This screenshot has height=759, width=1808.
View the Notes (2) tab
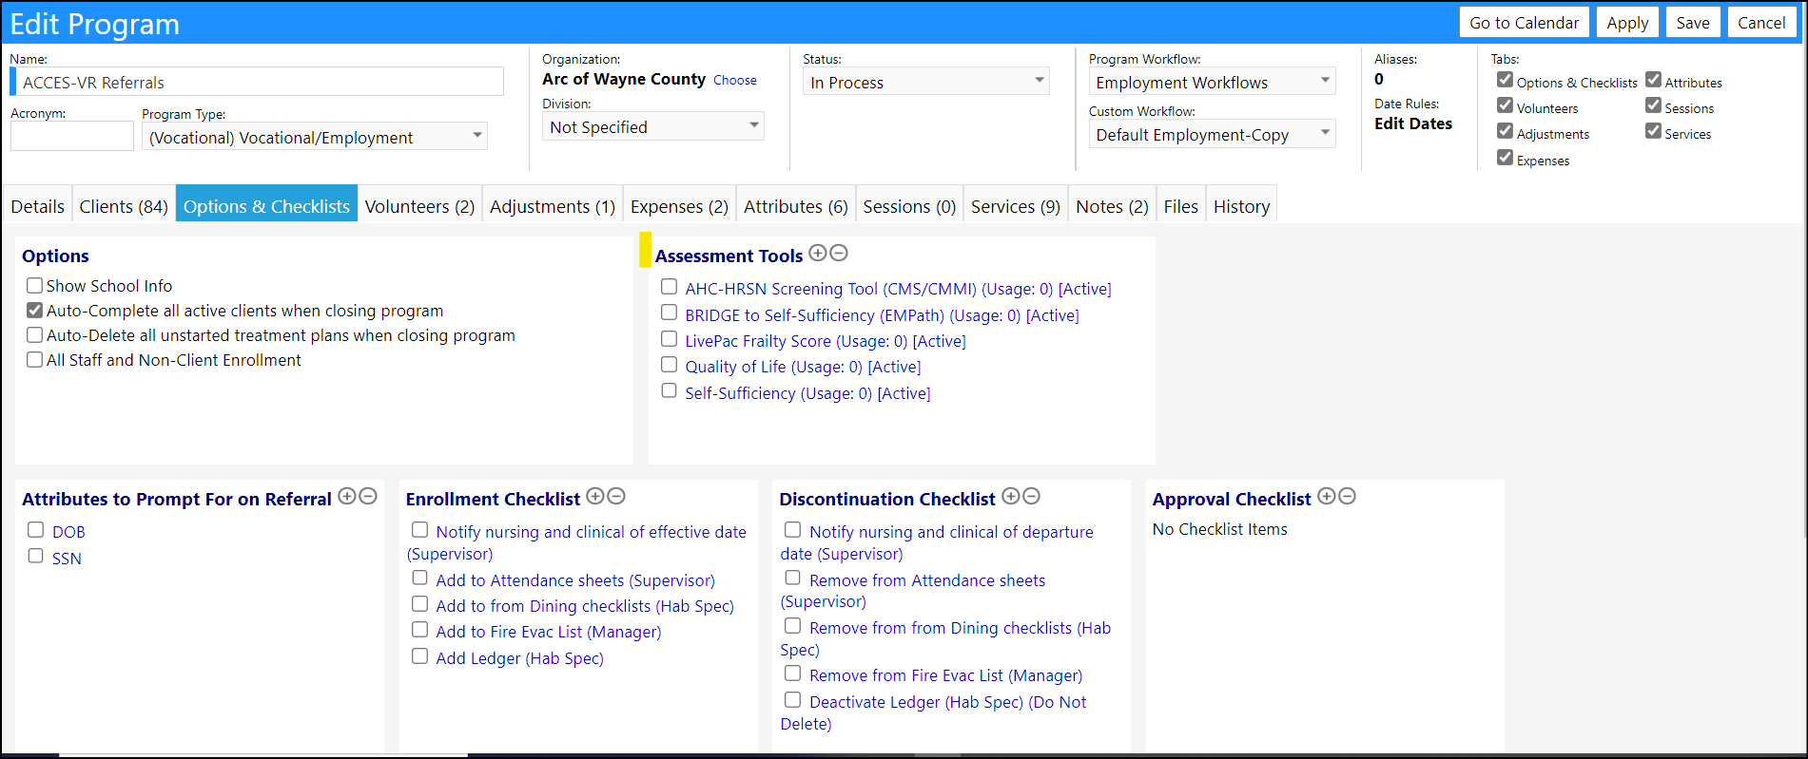[1112, 206]
